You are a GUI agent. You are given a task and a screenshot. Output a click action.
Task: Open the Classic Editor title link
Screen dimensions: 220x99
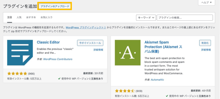pyautogui.click(x=48, y=42)
